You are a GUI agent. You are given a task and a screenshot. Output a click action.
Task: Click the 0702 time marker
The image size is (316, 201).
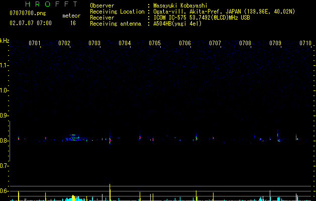pyautogui.click(x=64, y=43)
